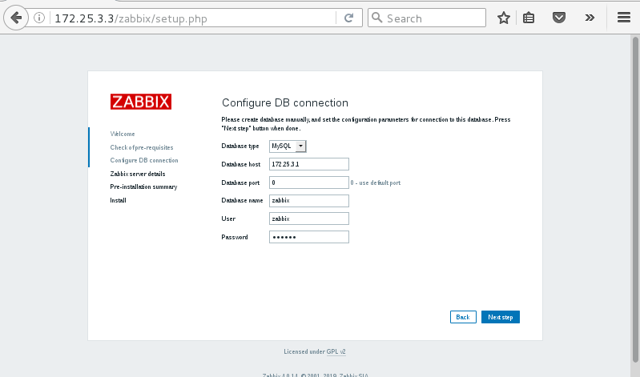Image resolution: width=640 pixels, height=377 pixels.
Task: Click the search magnifier icon
Action: (377, 18)
